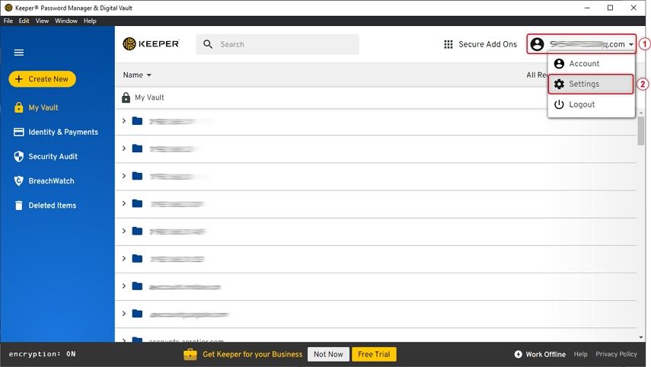Click the Free Trial button
Viewport: 651px width, 367px height.
tap(374, 354)
